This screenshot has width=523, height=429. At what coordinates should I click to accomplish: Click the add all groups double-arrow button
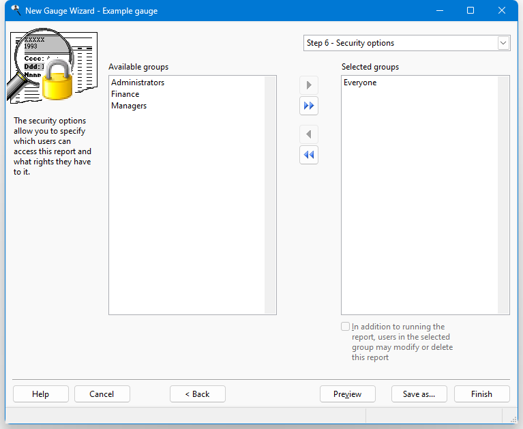[x=309, y=106]
